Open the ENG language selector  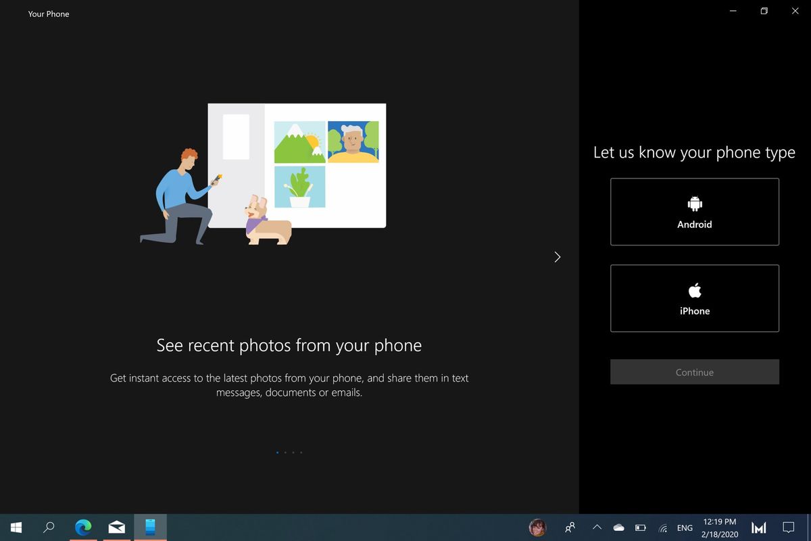pos(684,527)
